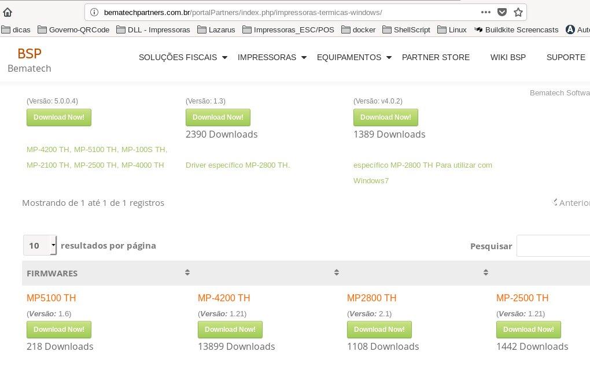
Task: Select the 1442 Downloads count
Action: [x=532, y=346]
